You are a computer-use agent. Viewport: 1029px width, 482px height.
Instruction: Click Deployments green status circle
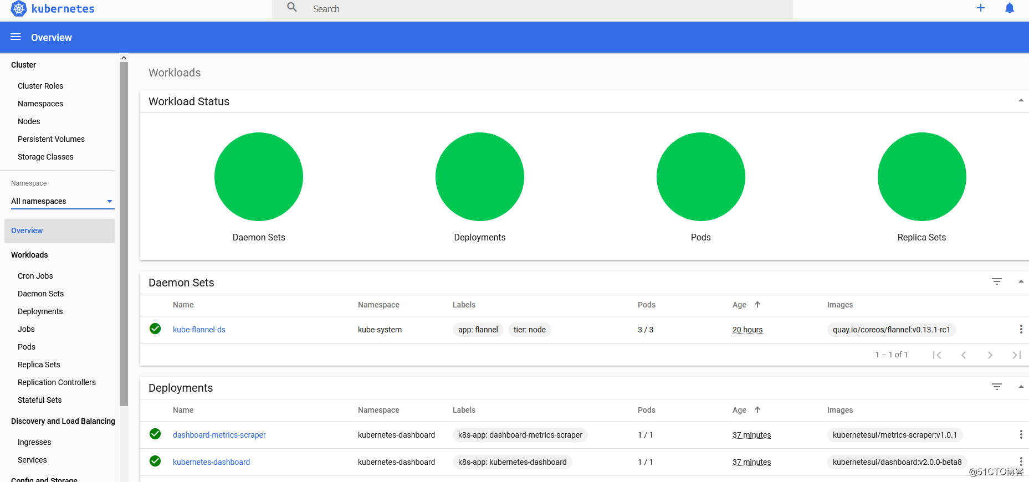(x=480, y=177)
